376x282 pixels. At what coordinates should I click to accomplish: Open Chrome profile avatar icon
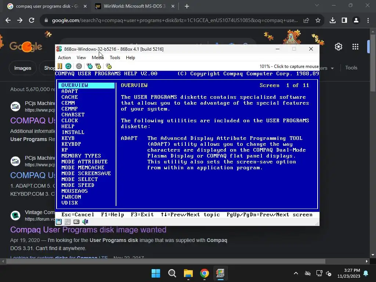click(x=356, y=21)
